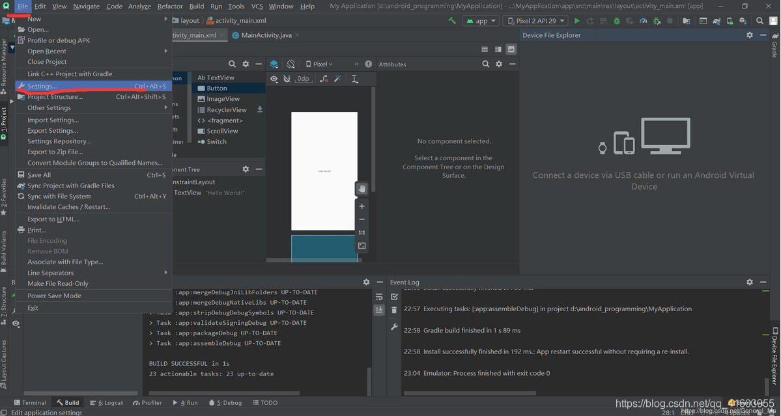Select the Sync Project with Gradle Files icon

click(x=717, y=20)
